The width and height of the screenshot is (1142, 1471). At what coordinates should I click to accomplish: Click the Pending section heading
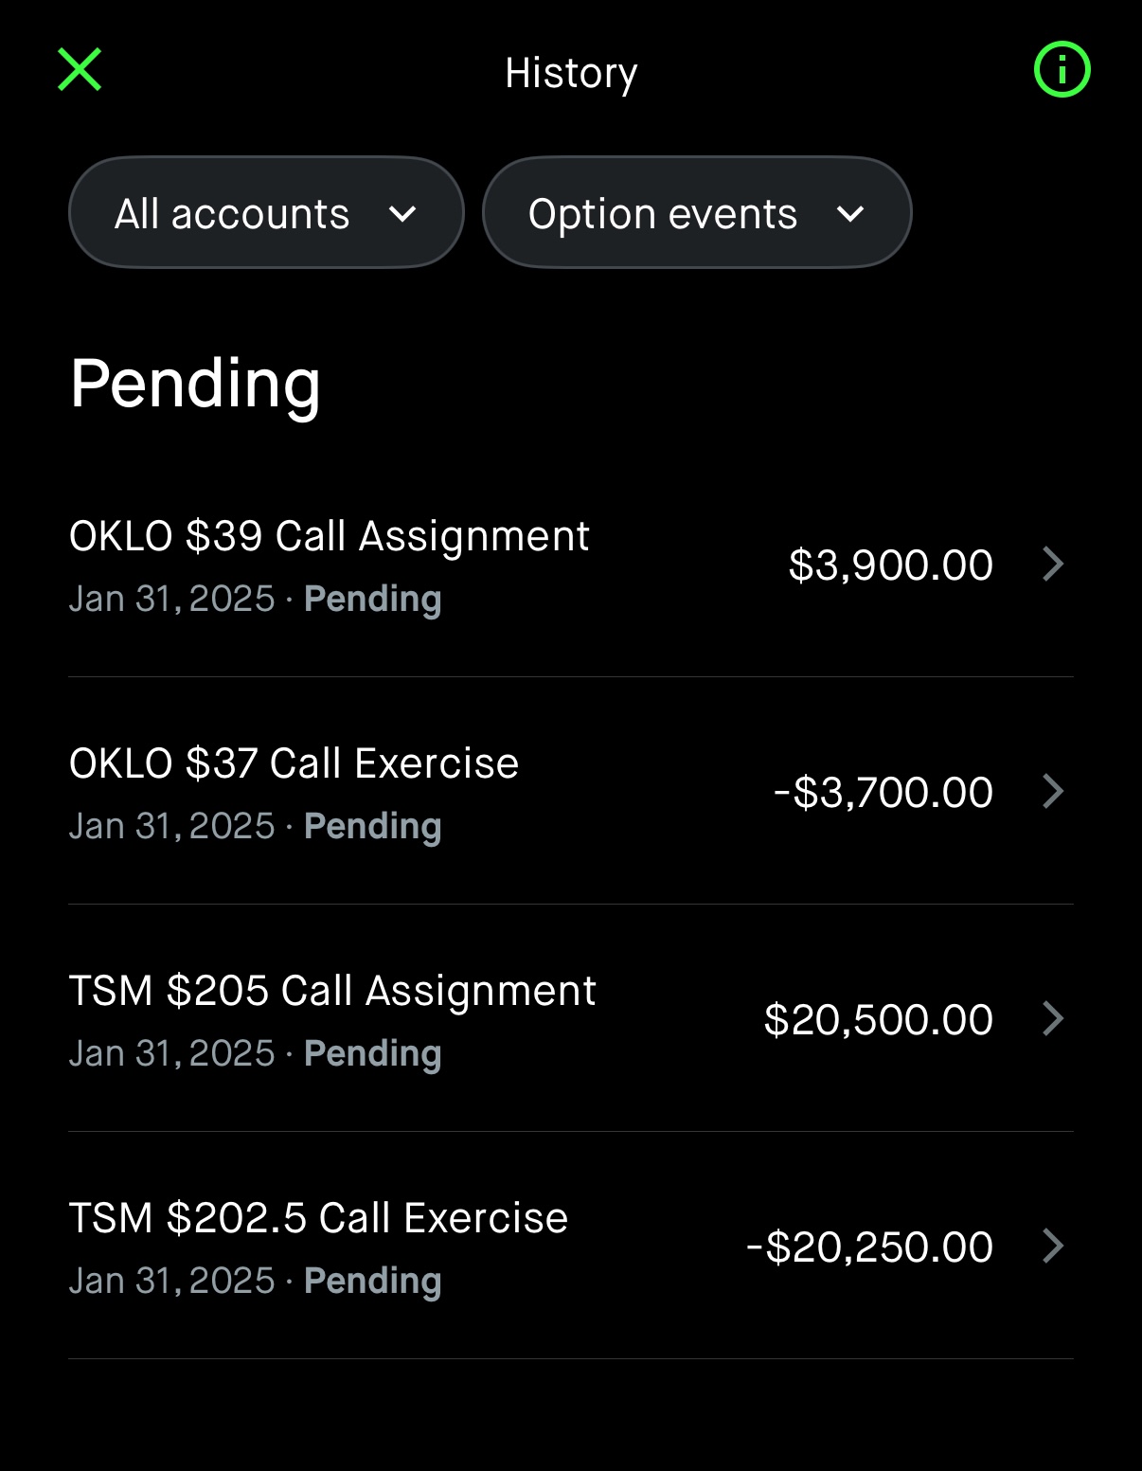pos(195,385)
